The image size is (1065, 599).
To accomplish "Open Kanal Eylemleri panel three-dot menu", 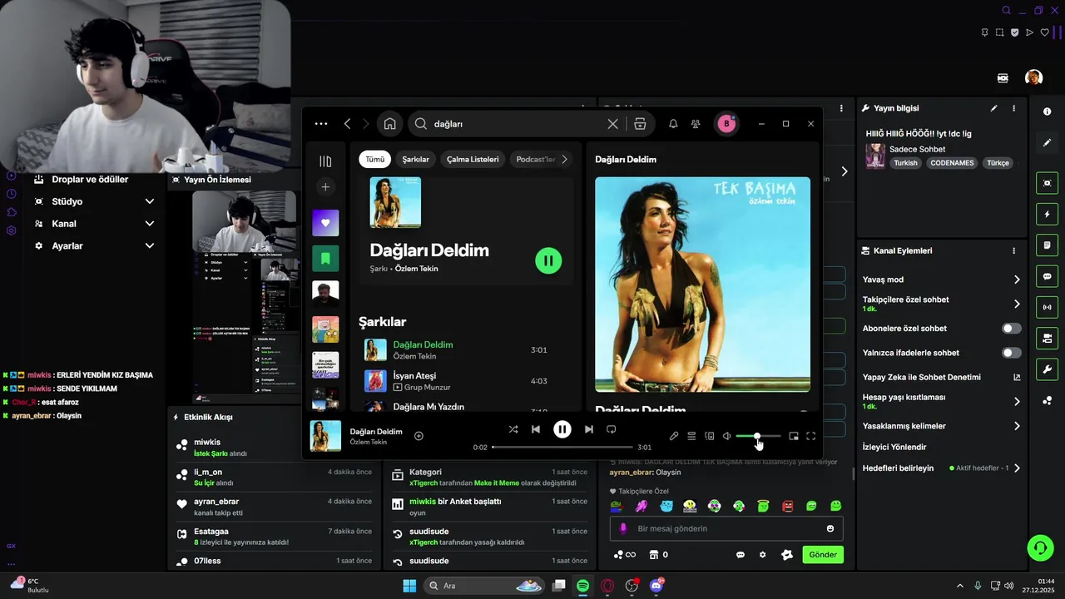I will click(1013, 250).
